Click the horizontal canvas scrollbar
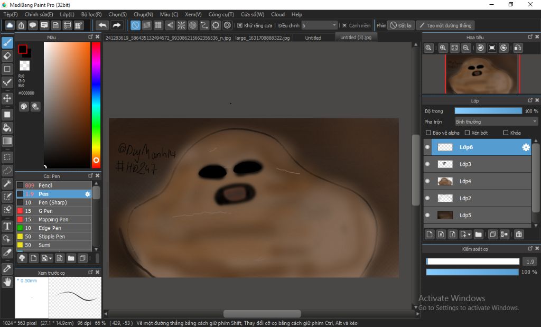Image resolution: width=541 pixels, height=327 pixels. tap(262, 314)
